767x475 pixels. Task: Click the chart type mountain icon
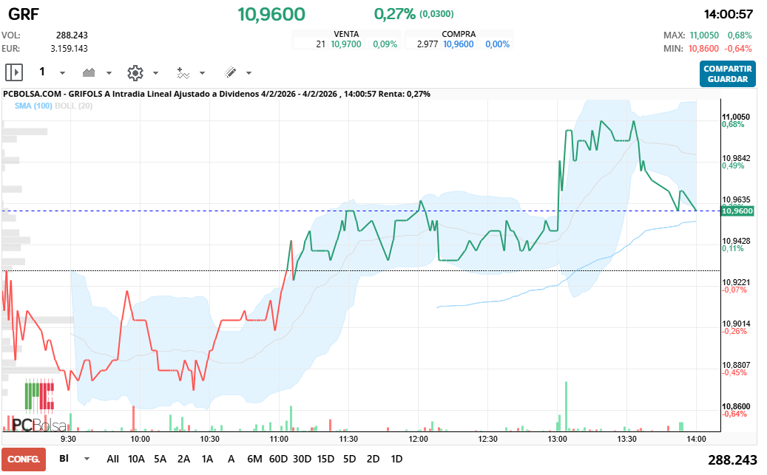(89, 72)
